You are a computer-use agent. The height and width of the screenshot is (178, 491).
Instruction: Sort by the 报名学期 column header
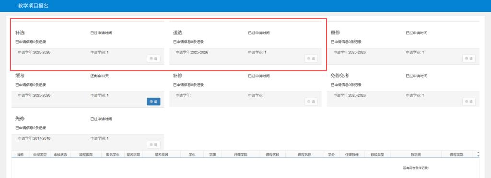tap(133, 154)
